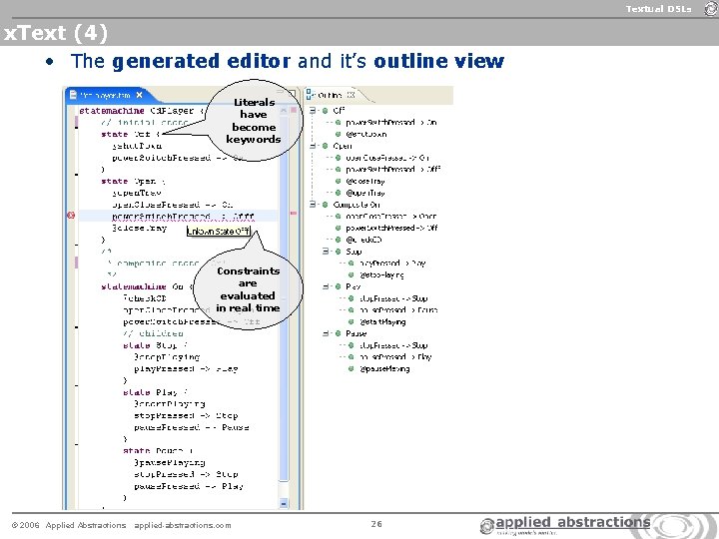
Task: Click 'pausePressed -> Pause' line in editor
Action: tap(192, 427)
